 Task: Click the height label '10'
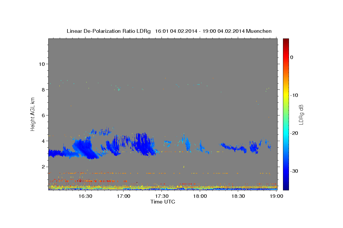pyautogui.click(x=41, y=64)
